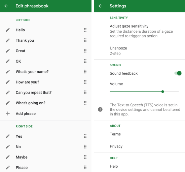
Task: Select the Great phrase text
Action: click(21, 51)
